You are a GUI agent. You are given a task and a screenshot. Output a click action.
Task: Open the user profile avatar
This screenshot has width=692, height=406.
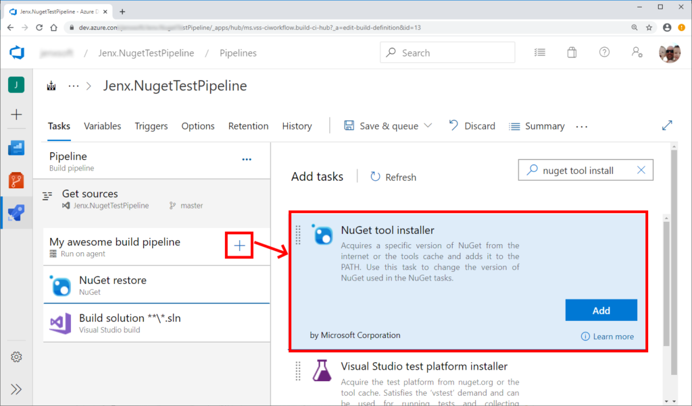coord(670,53)
